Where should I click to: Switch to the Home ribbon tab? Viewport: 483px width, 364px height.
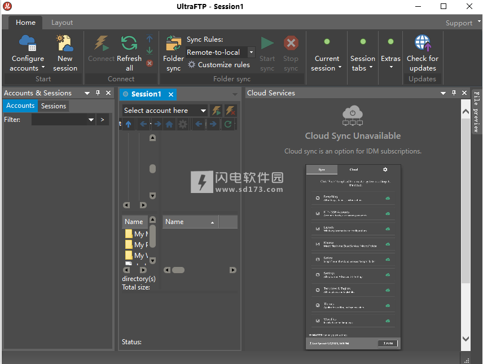[25, 23]
